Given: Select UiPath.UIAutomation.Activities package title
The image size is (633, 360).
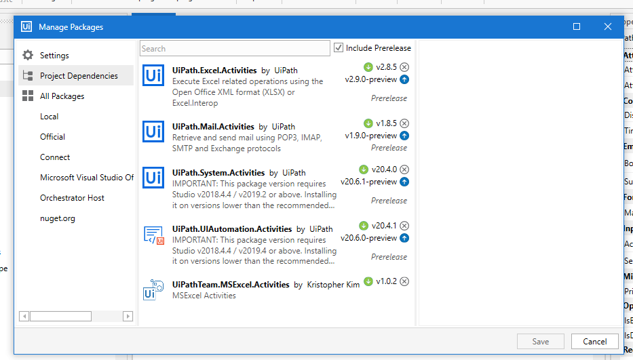Looking at the screenshot, I should click(x=232, y=229).
